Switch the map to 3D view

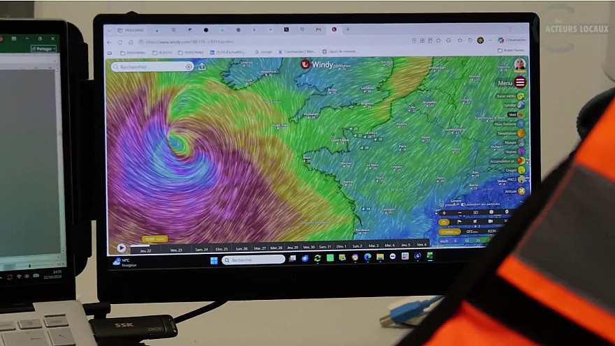(475, 213)
